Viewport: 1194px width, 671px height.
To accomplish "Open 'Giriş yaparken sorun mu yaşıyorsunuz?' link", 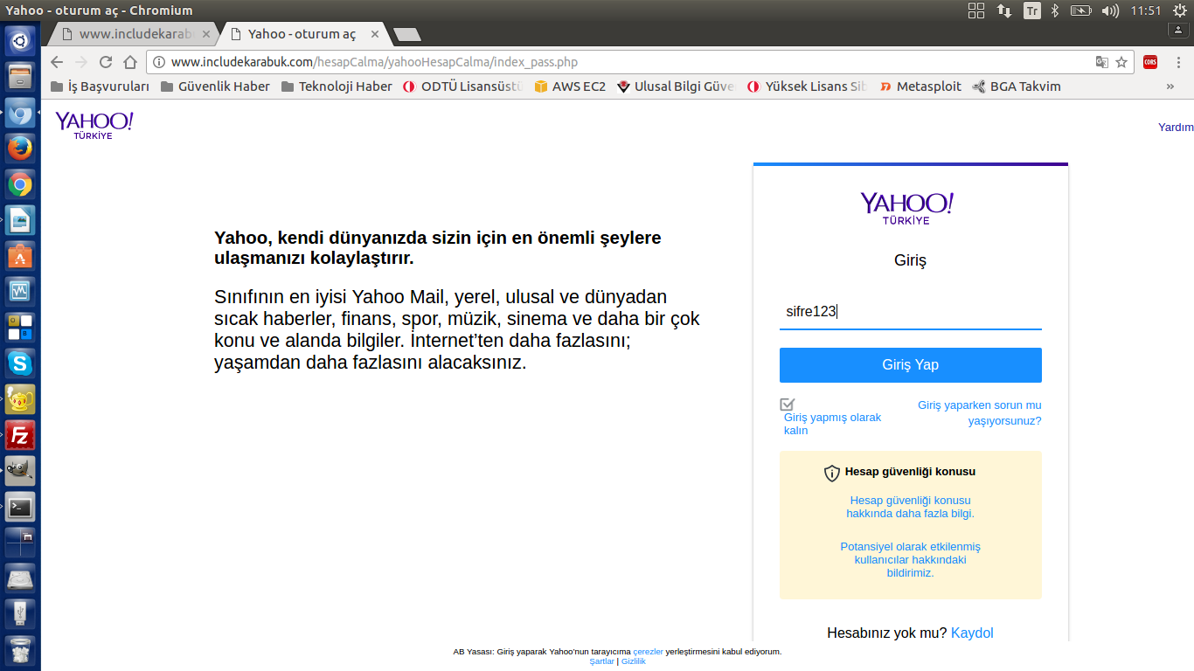I will [979, 413].
